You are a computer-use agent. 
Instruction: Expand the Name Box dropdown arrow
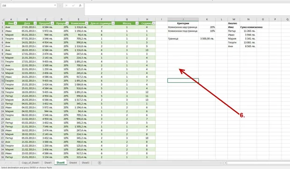pyautogui.click(x=55, y=5)
